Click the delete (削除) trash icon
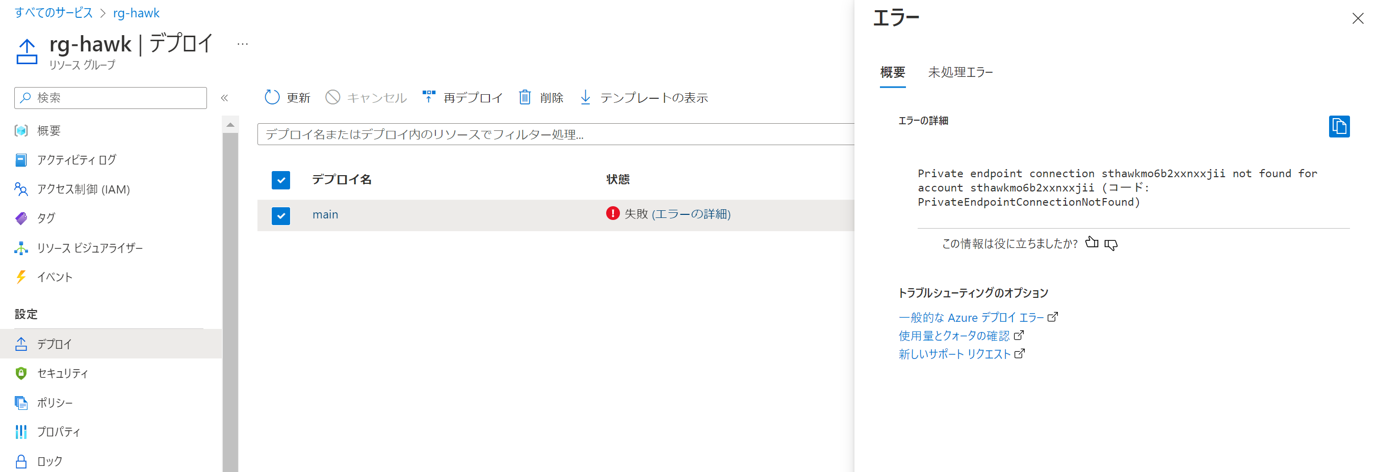The height and width of the screenshot is (472, 1377). coord(525,97)
